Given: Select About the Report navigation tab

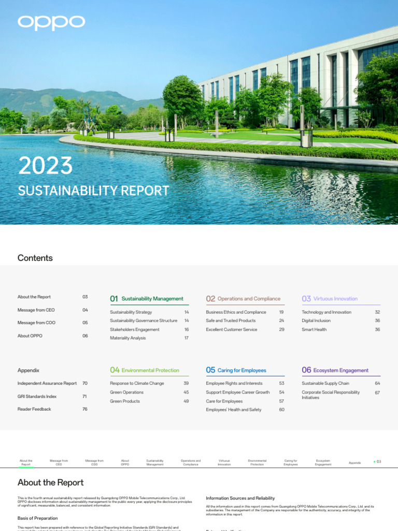Looking at the screenshot, I should pos(26,463).
